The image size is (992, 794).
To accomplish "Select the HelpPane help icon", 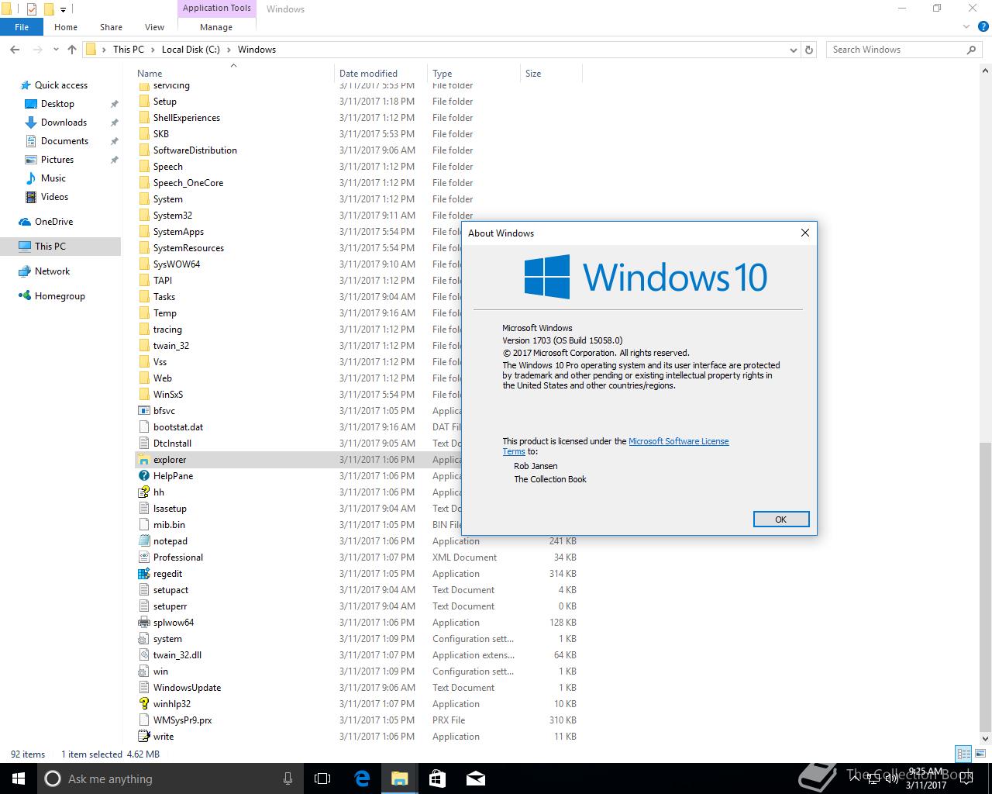I will click(x=143, y=476).
